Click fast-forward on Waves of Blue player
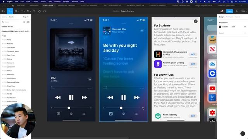 click(x=137, y=97)
